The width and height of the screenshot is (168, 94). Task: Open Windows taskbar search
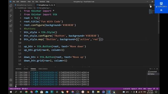pyautogui.click(x=16, y=92)
